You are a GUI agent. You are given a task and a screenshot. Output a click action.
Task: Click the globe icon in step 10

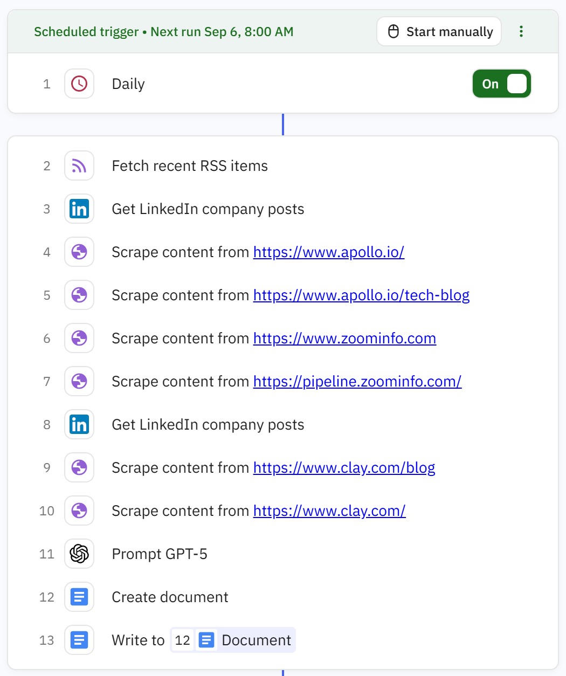79,511
